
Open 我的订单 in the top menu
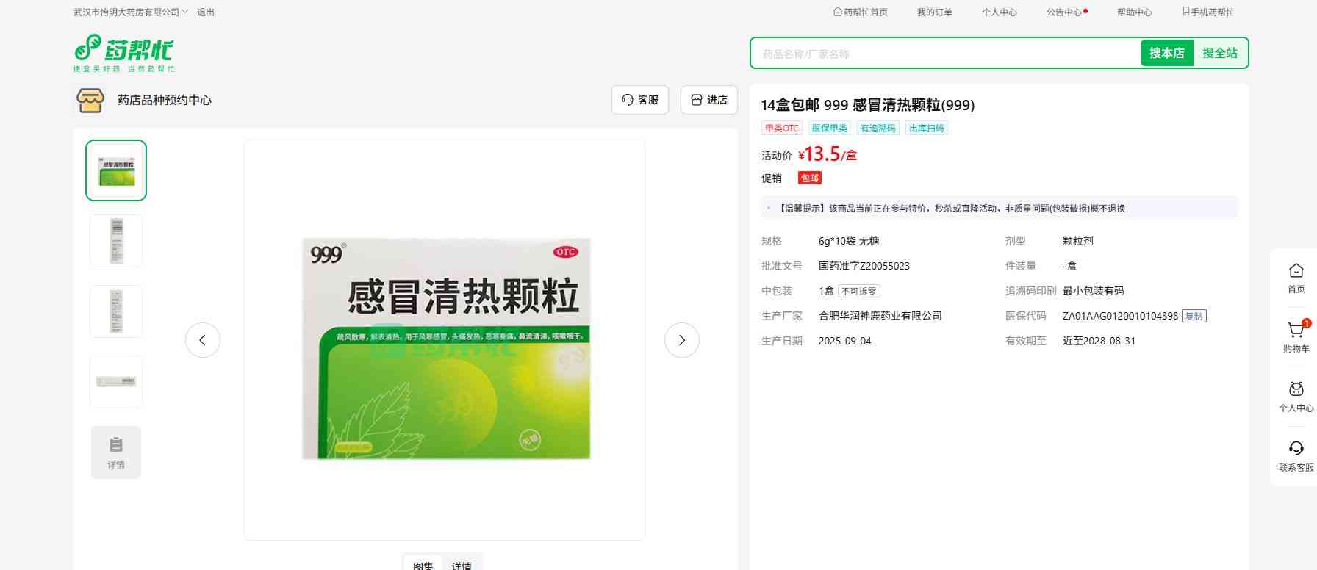tap(934, 12)
